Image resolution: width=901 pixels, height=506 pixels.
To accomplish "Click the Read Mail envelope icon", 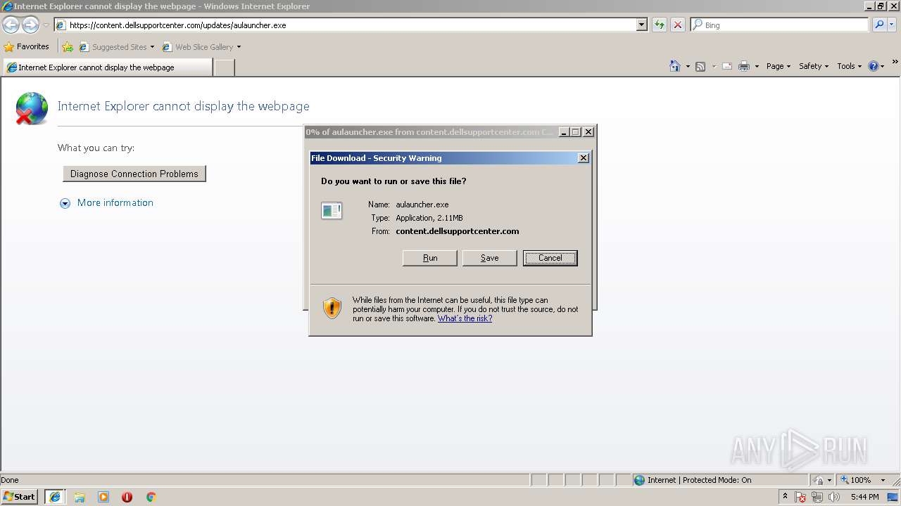I will click(x=727, y=66).
